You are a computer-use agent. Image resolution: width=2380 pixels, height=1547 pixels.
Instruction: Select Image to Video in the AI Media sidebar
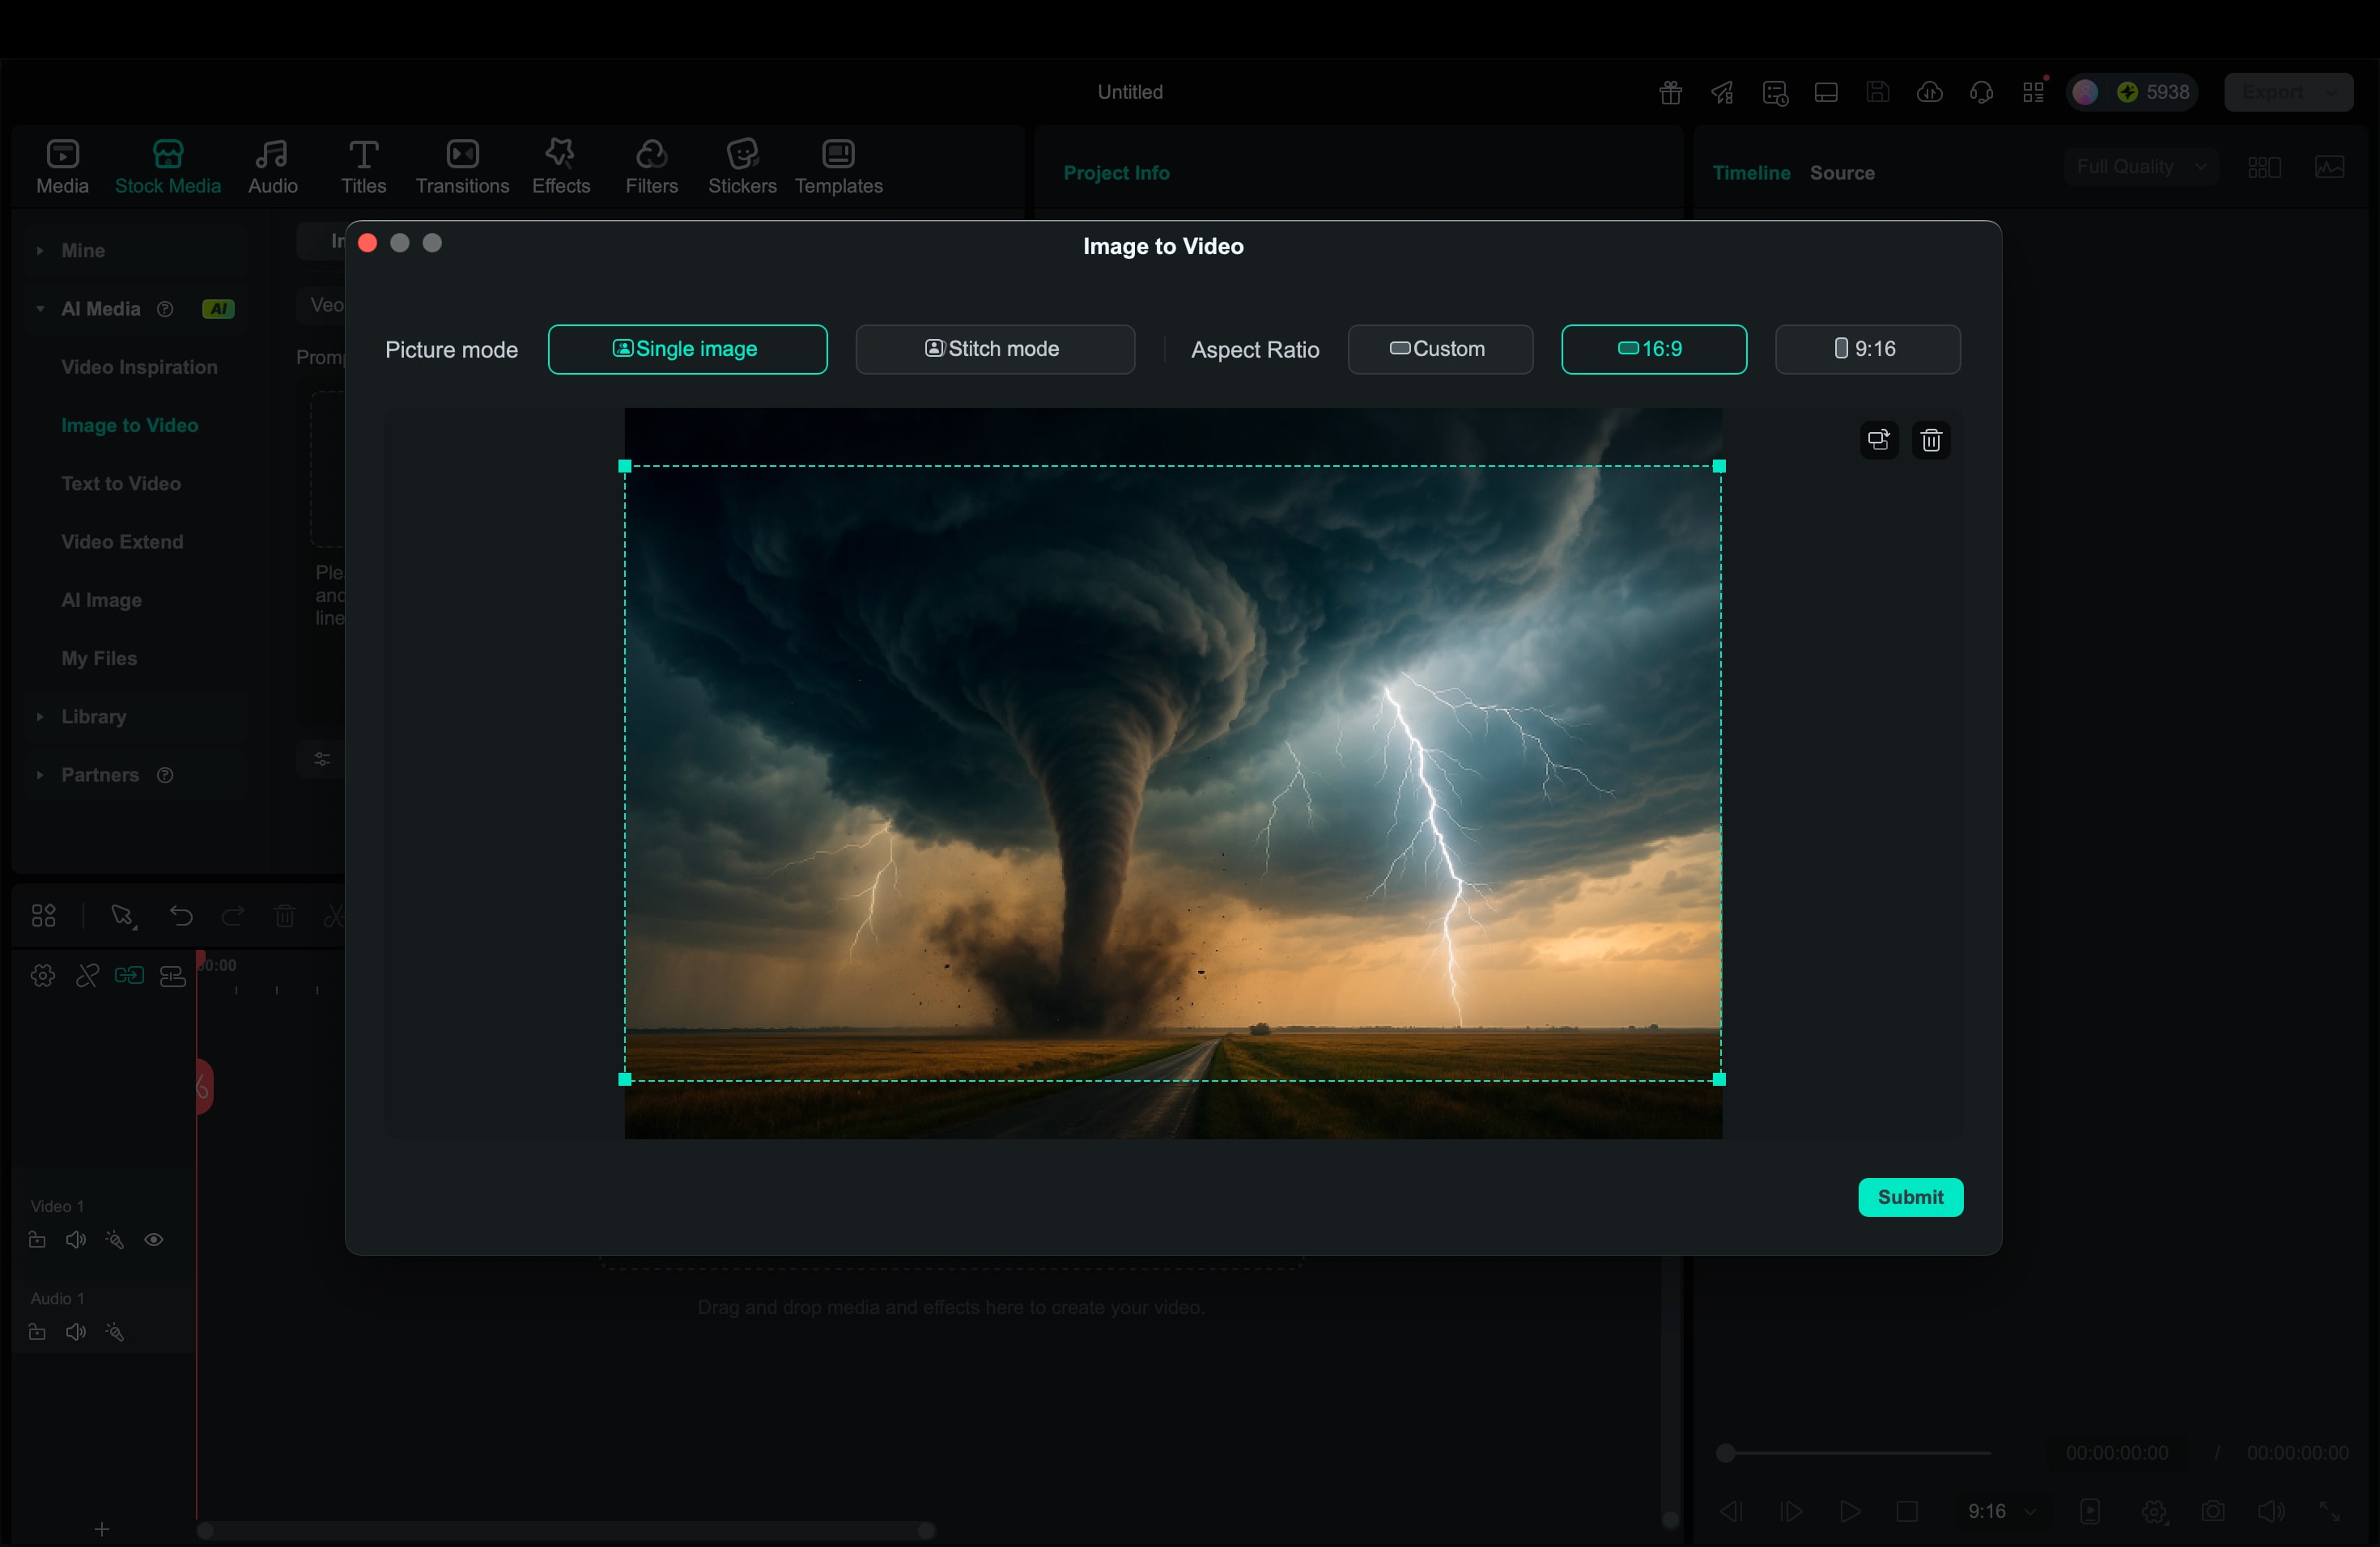(129, 425)
